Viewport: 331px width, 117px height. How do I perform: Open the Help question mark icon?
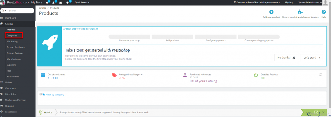pyautogui.click(x=324, y=12)
